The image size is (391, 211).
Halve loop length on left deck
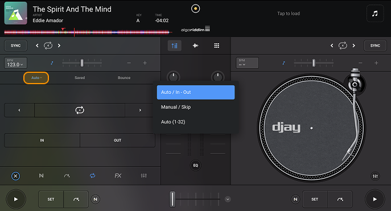click(37, 45)
